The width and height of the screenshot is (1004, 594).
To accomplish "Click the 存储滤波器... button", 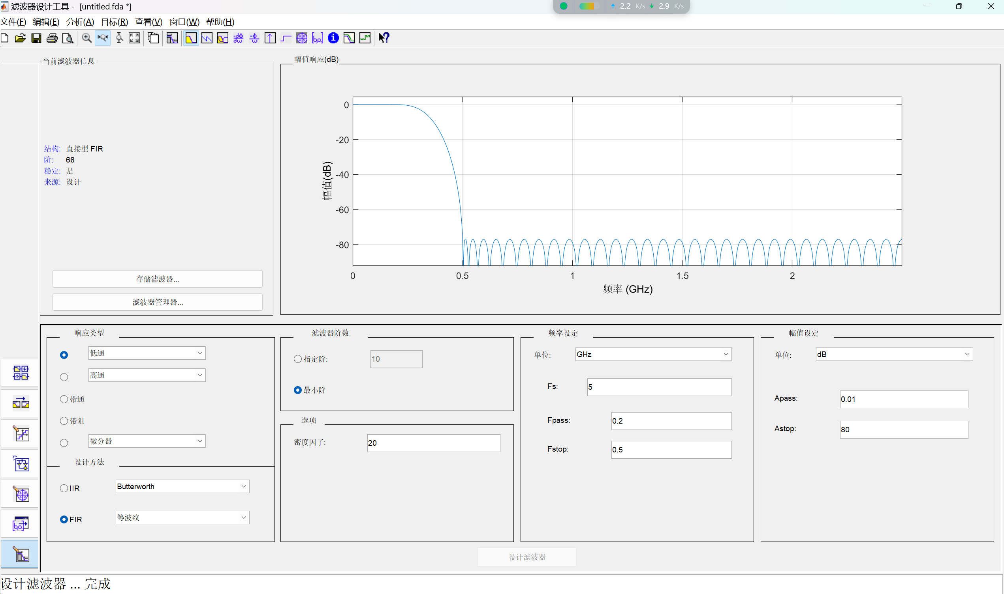I will click(x=158, y=279).
